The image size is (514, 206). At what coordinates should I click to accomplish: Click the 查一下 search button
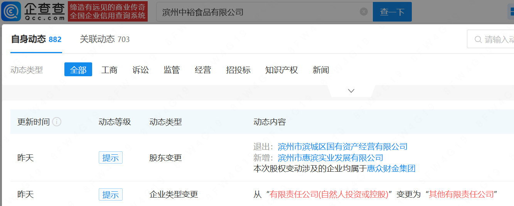click(392, 12)
